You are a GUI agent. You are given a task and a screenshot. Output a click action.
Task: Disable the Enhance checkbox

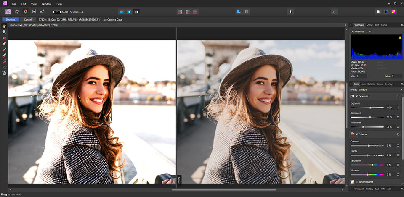tap(356, 134)
